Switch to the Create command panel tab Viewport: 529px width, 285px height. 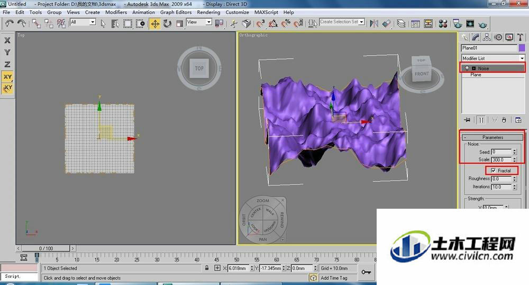tap(465, 37)
